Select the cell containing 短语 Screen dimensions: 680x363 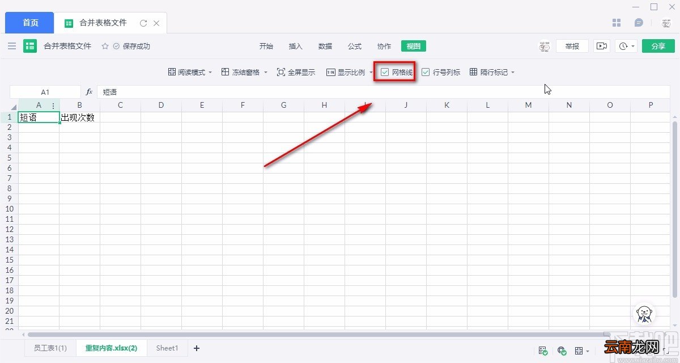pyautogui.click(x=39, y=117)
